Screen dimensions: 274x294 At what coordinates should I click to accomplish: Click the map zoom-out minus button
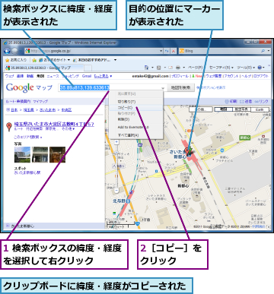click(x=116, y=190)
